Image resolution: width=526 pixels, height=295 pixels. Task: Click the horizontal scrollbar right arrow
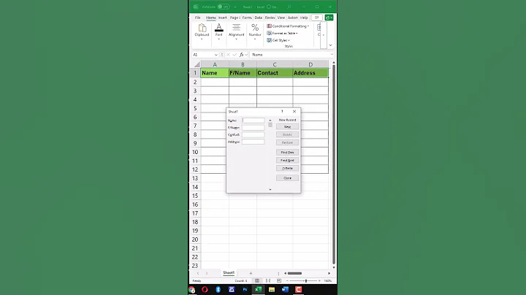(x=329, y=273)
